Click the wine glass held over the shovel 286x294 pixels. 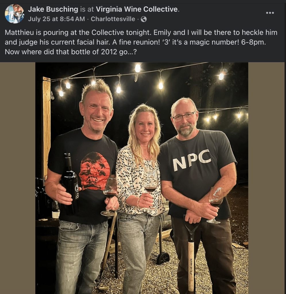215,201
